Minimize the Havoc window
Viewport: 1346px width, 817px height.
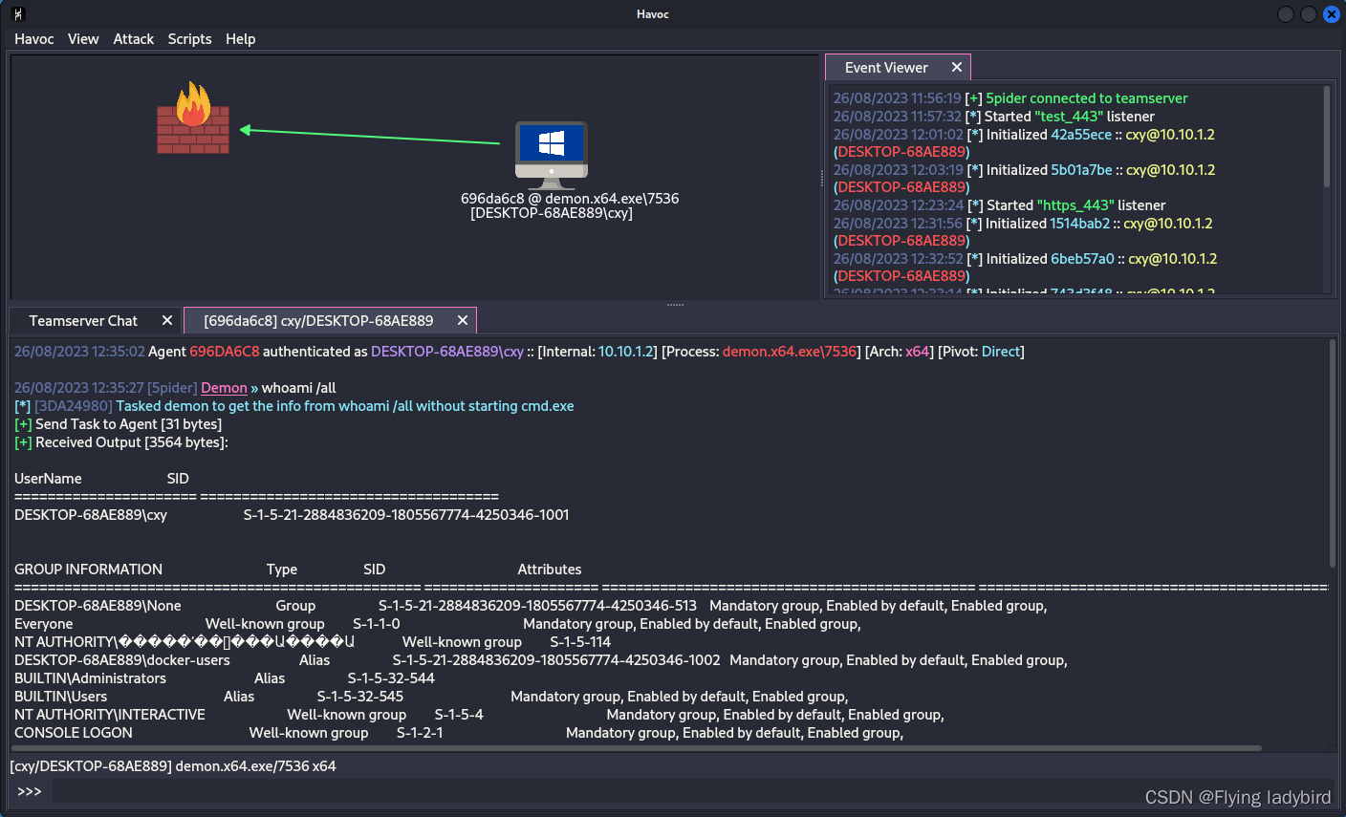[1286, 14]
